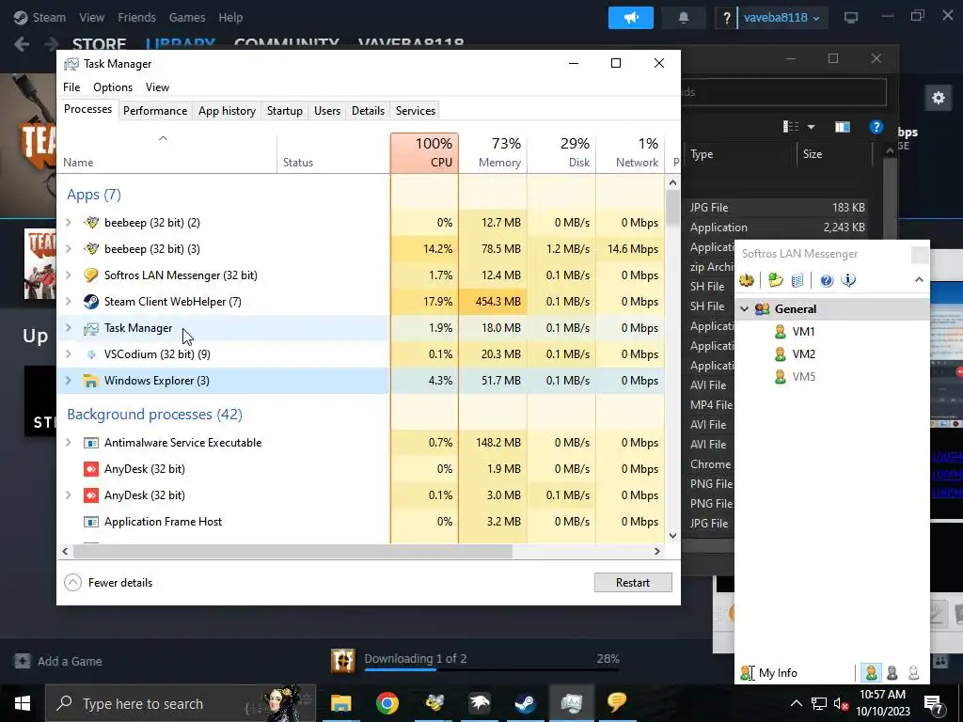This screenshot has width=963, height=722.
Task: Click the Steam Client WebHelper icon
Action: (91, 302)
